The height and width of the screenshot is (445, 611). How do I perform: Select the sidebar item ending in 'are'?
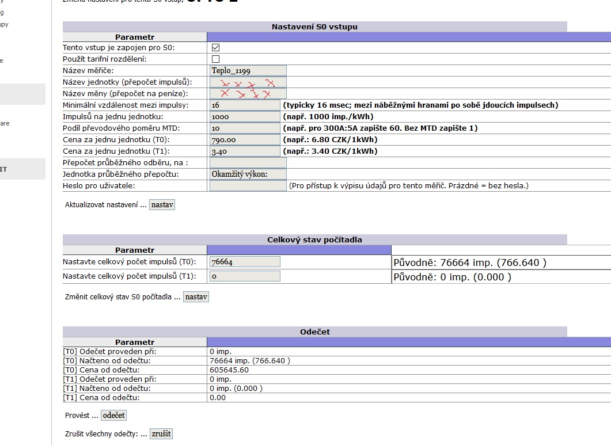tap(5, 123)
